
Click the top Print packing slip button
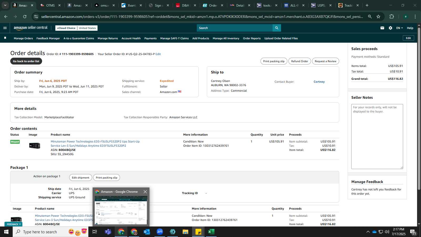[274, 61]
